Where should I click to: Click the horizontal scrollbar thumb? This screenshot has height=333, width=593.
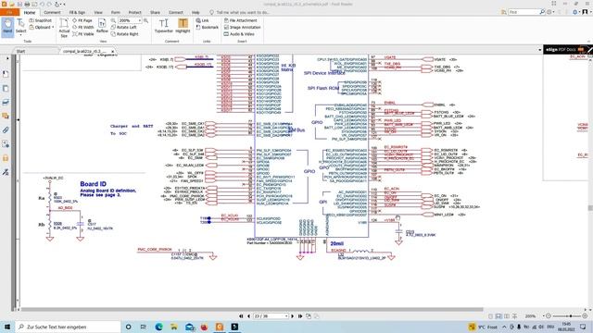251,309
